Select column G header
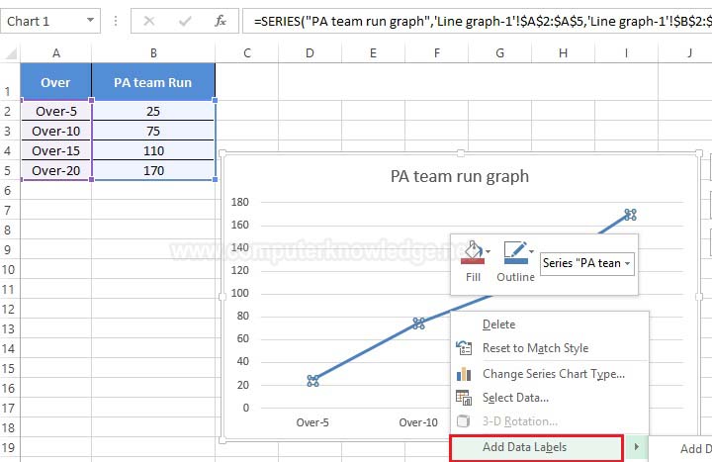This screenshot has height=462, width=712. pyautogui.click(x=500, y=53)
